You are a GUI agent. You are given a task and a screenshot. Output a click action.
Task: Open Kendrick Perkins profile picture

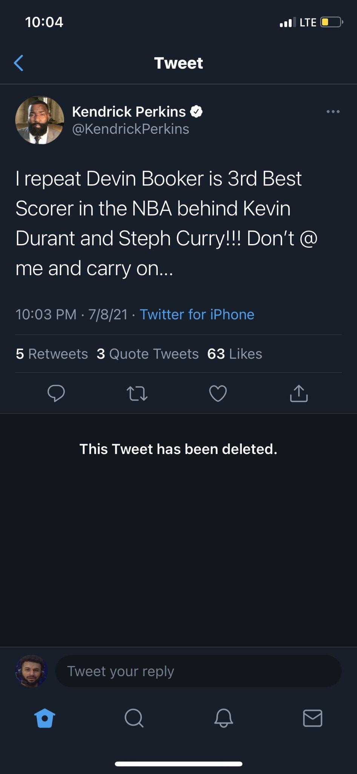tap(40, 120)
